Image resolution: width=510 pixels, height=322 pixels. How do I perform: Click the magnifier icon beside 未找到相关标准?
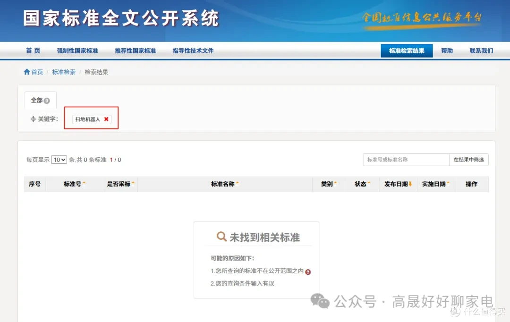(221, 237)
